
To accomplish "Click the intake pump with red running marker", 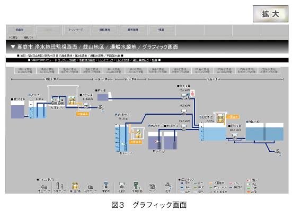I will tap(160, 145).
